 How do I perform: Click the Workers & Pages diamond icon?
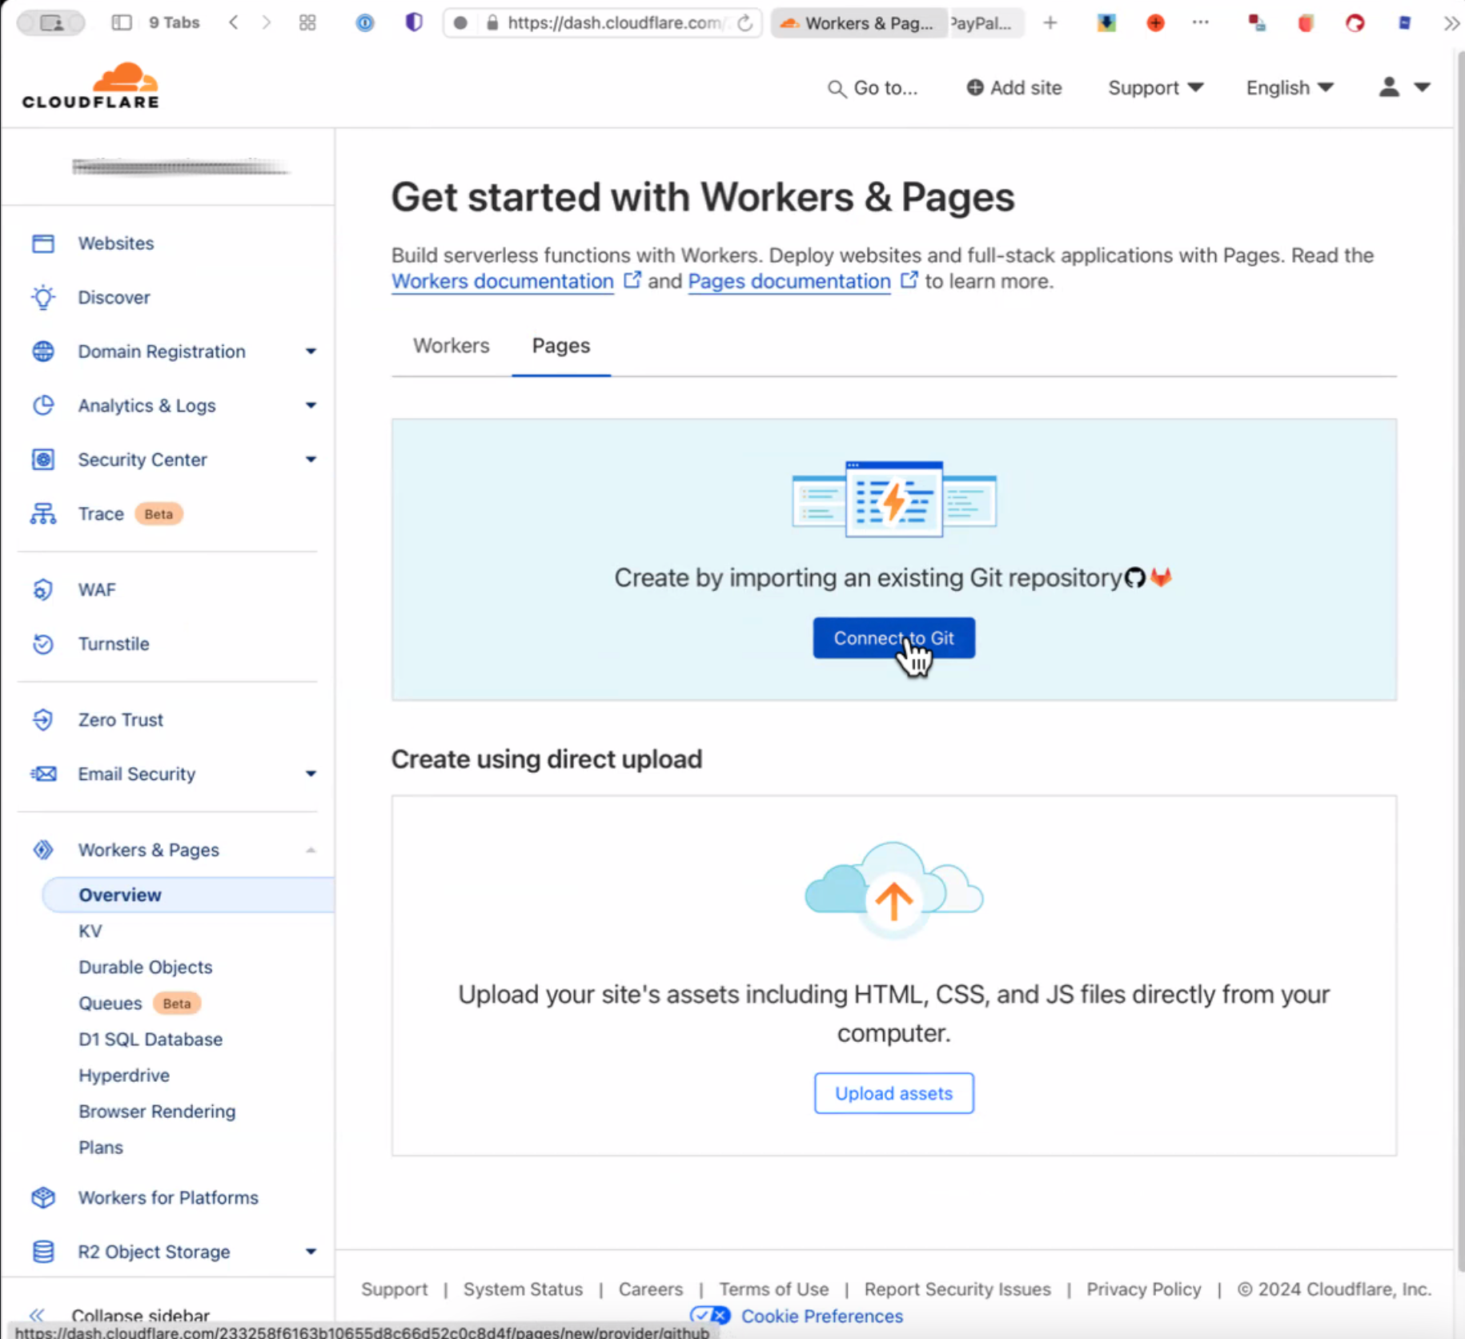pos(43,850)
